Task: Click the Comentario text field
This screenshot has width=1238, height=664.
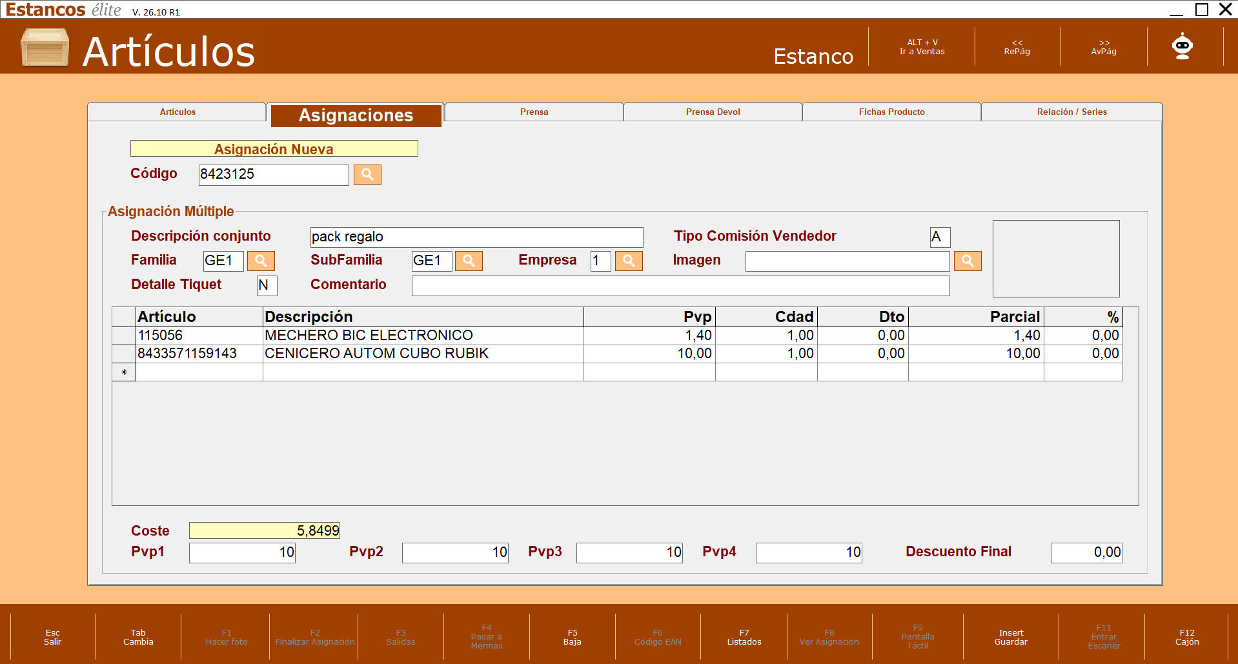Action: tap(681, 285)
